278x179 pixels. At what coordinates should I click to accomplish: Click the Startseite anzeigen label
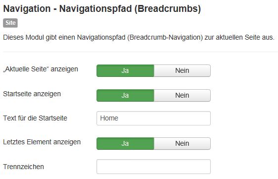(32, 94)
